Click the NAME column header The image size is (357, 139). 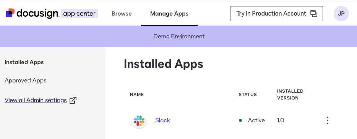click(137, 95)
